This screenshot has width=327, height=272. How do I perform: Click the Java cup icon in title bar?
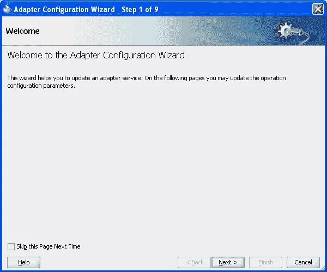coord(8,9)
